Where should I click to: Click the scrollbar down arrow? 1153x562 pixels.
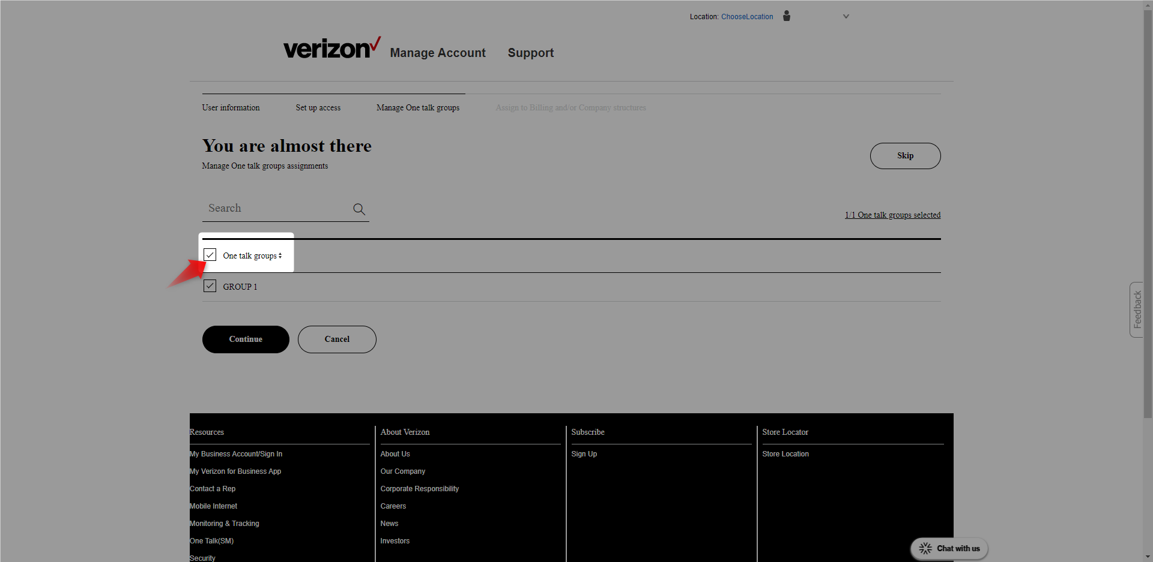click(x=1148, y=557)
